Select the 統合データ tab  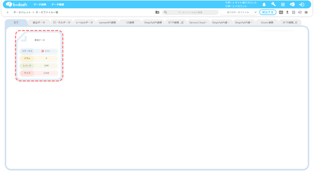(x=39, y=23)
